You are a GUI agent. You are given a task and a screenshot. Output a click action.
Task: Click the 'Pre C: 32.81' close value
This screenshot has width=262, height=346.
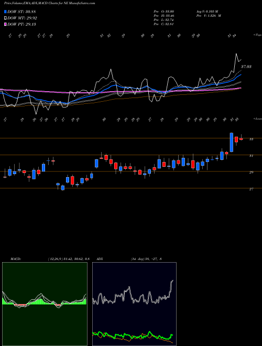click(x=164, y=24)
